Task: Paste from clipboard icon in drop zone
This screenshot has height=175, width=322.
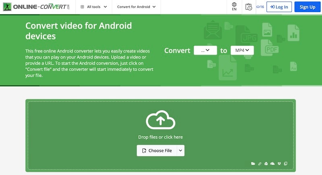Action: click(x=286, y=163)
